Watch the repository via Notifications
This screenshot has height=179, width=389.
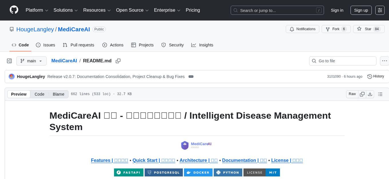[302, 29]
